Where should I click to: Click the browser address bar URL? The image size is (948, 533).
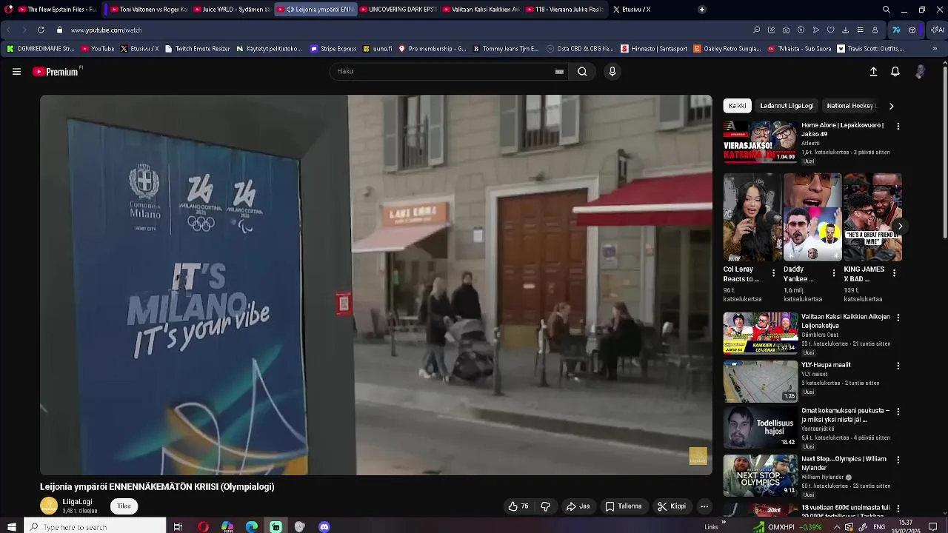(106, 30)
